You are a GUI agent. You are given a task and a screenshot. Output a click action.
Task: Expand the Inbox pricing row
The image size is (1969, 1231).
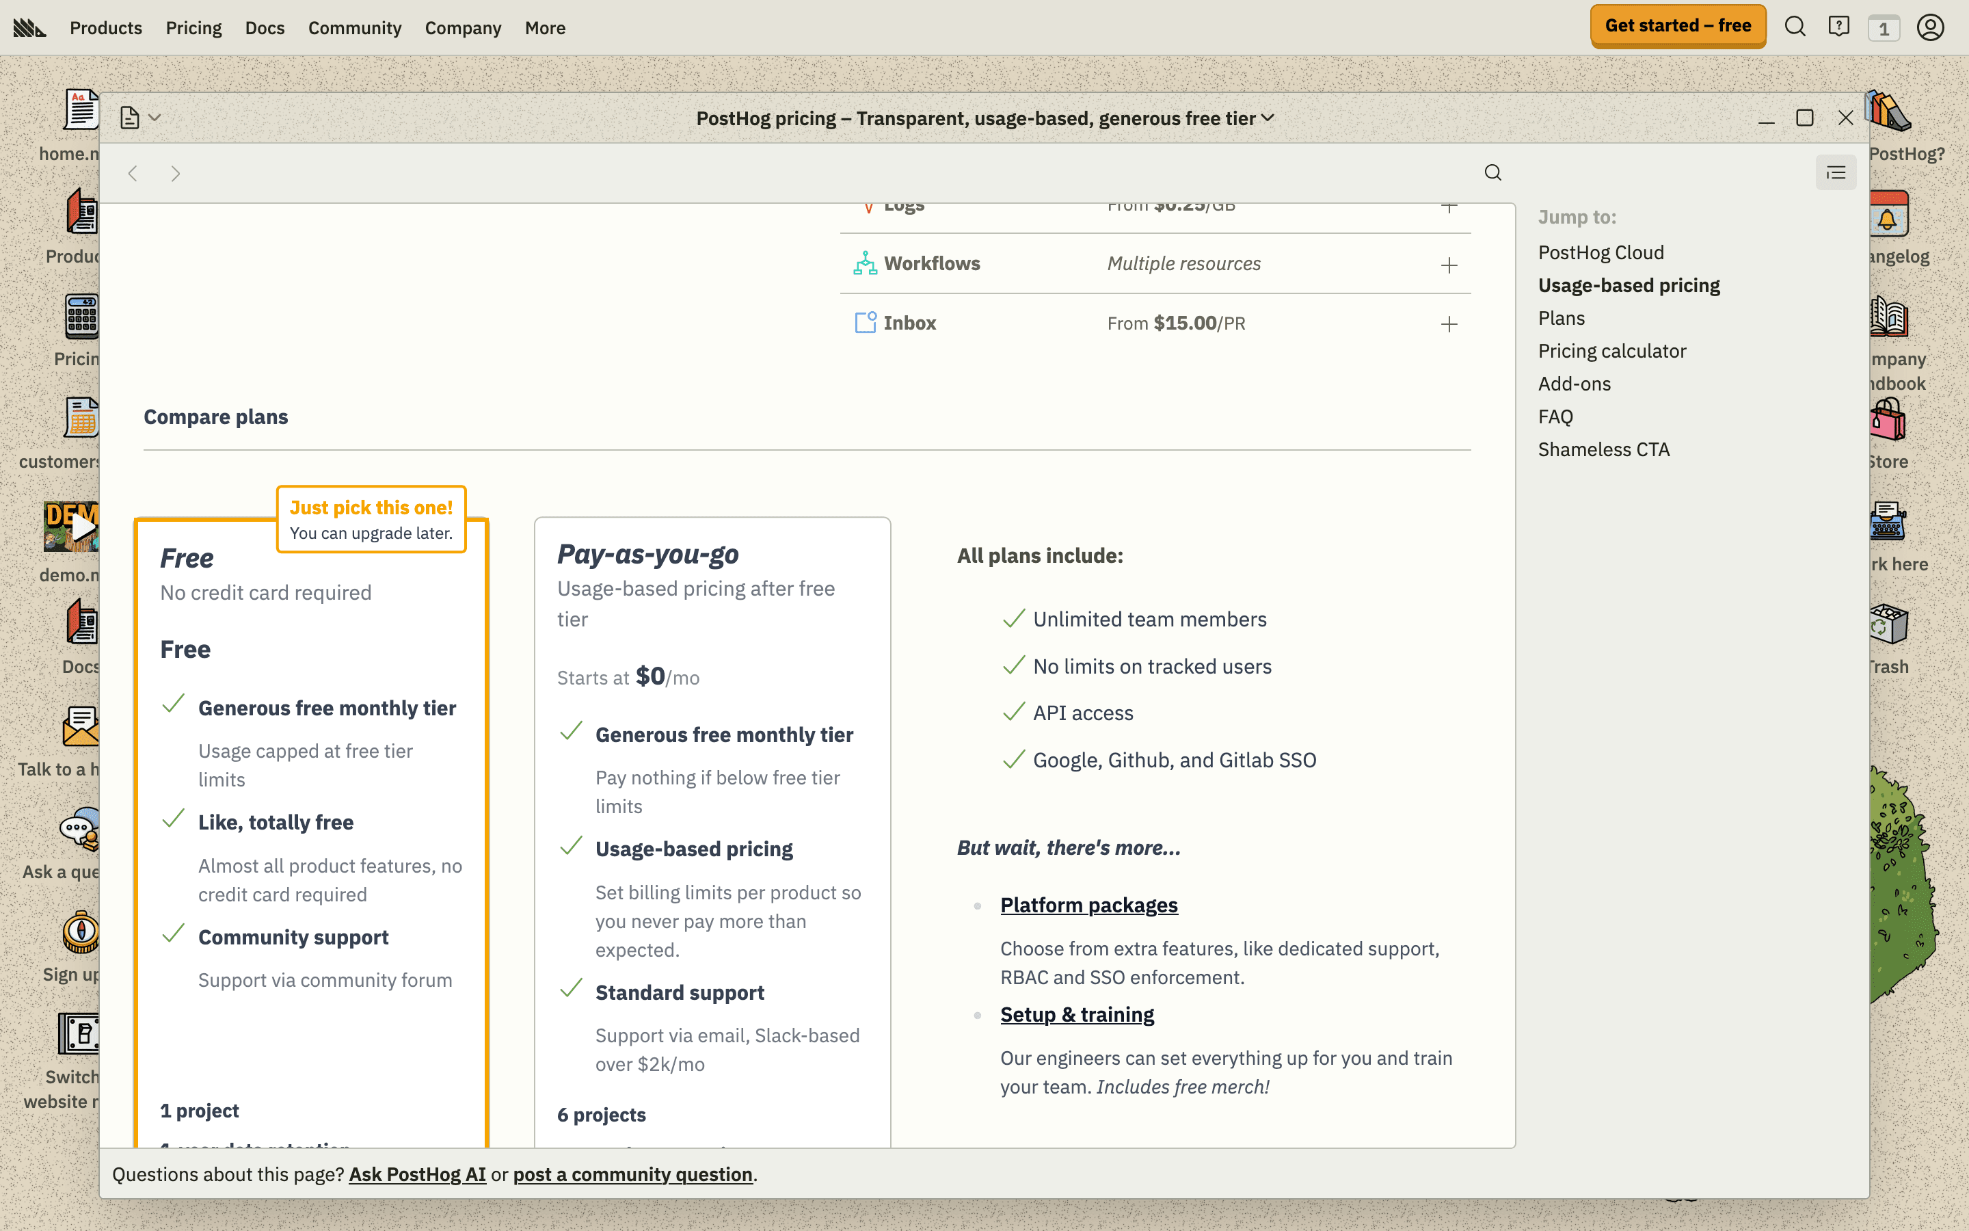coord(1448,325)
